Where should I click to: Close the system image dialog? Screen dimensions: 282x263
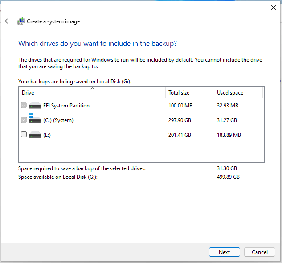274,8
